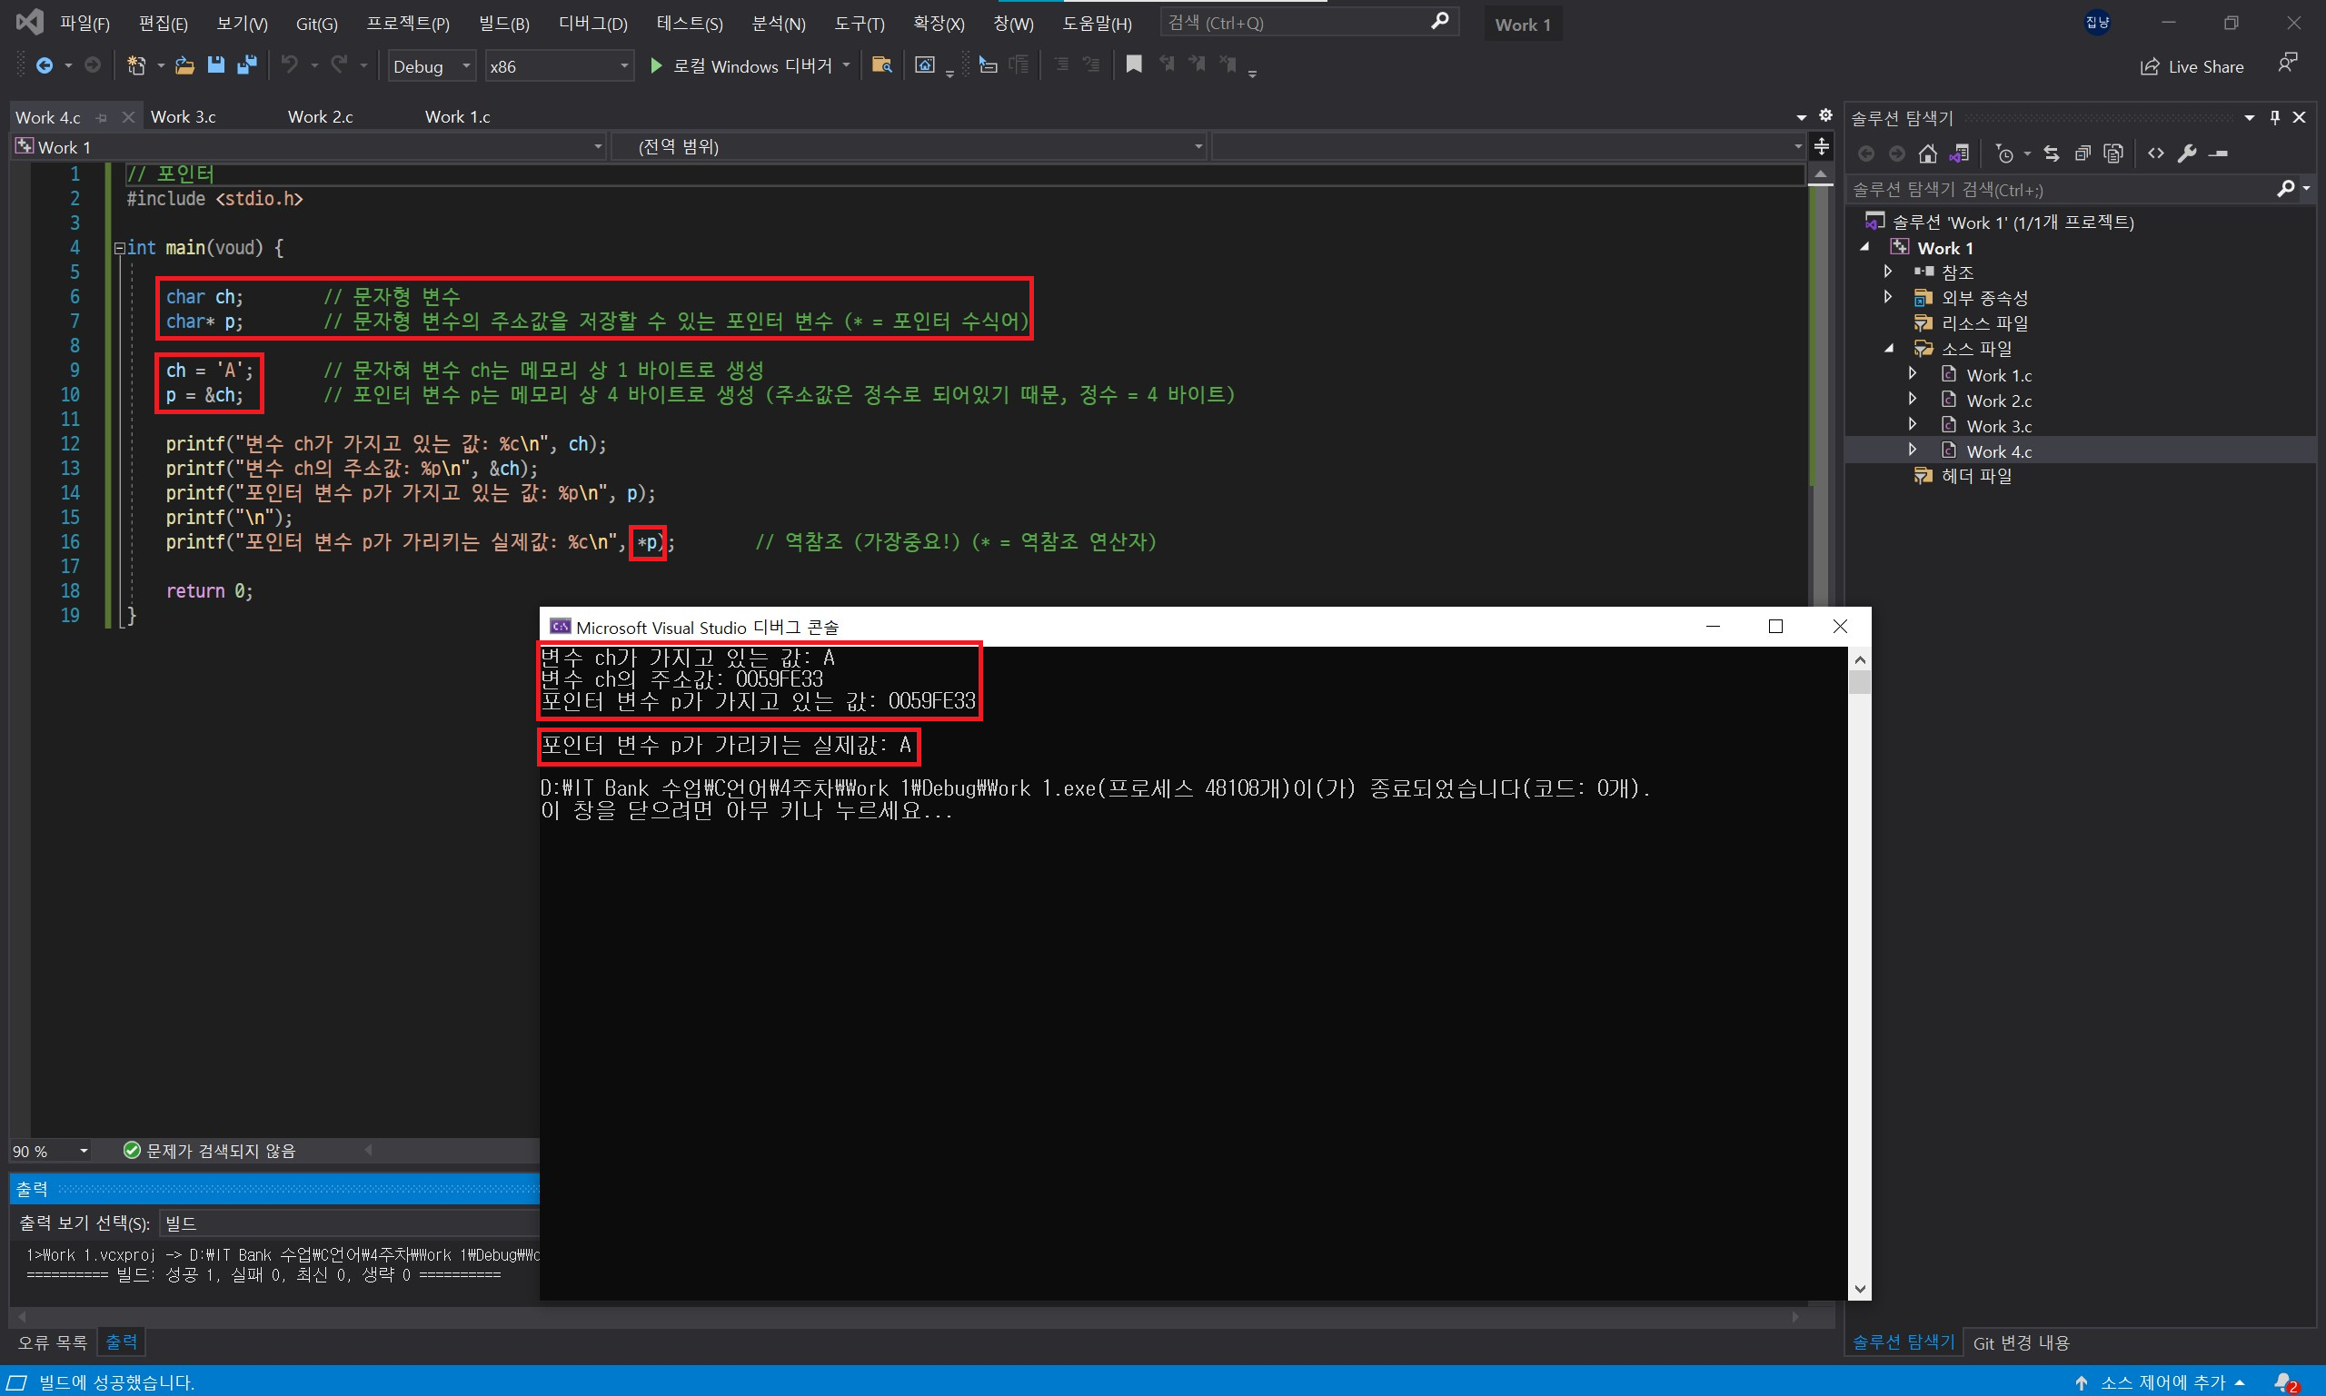The height and width of the screenshot is (1396, 2326).
Task: Click the Live Share button
Action: [2192, 67]
